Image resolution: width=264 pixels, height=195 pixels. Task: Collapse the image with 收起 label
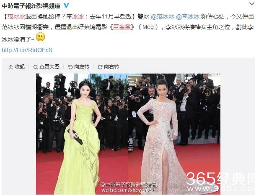tap(20, 67)
